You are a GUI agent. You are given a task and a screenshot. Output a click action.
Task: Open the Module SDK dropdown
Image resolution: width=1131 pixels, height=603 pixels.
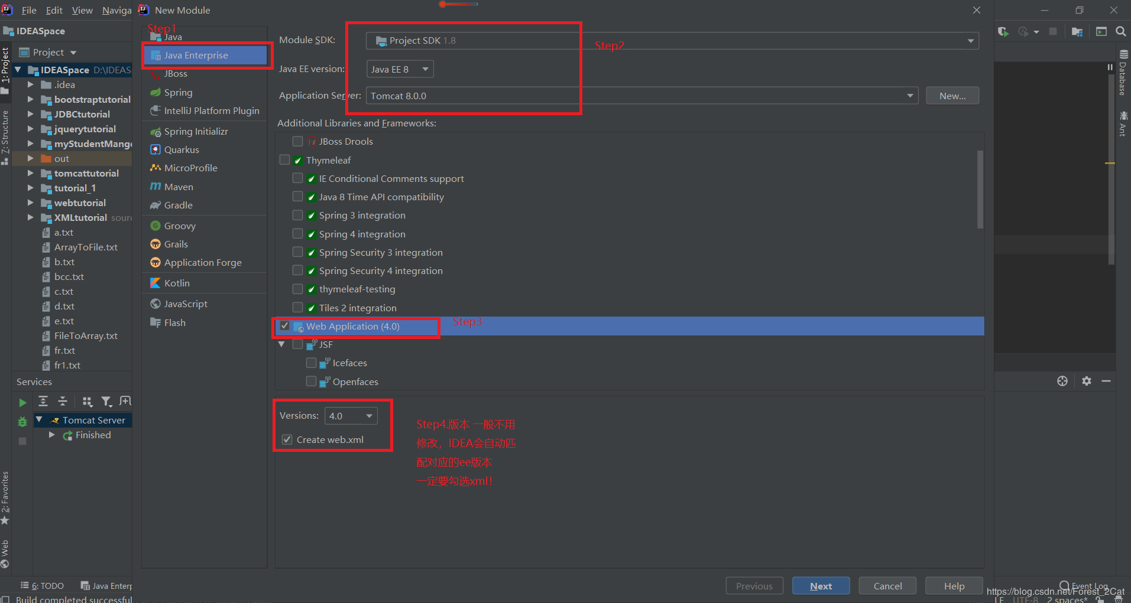click(672, 41)
